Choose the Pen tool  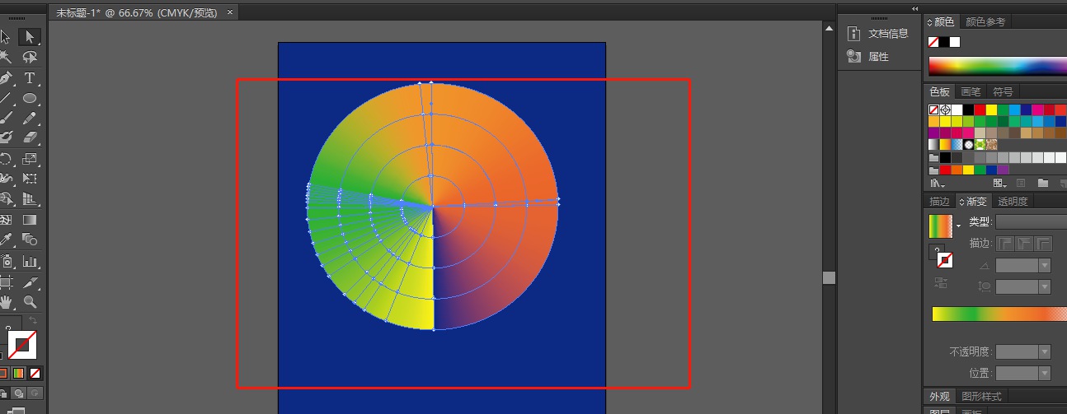click(x=6, y=78)
